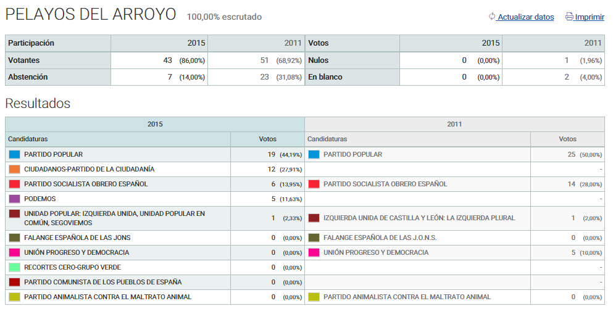This screenshot has height=314, width=613.
Task: Click the Votantes 2015 value 43 (86,00%)
Action: pyautogui.click(x=184, y=60)
